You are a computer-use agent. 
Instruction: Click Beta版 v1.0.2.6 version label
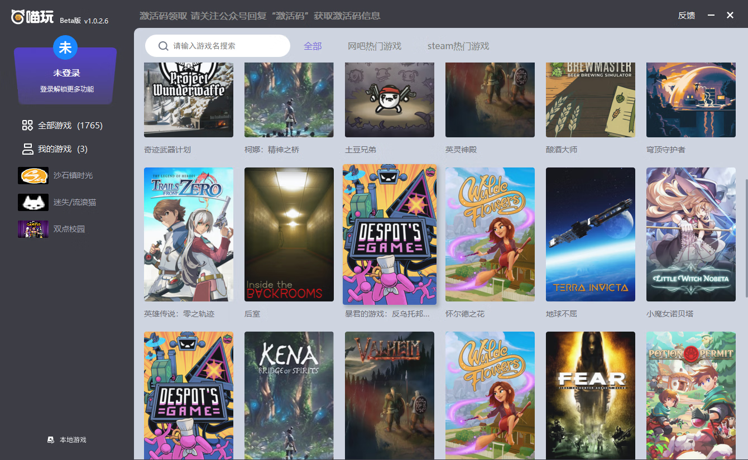(84, 21)
